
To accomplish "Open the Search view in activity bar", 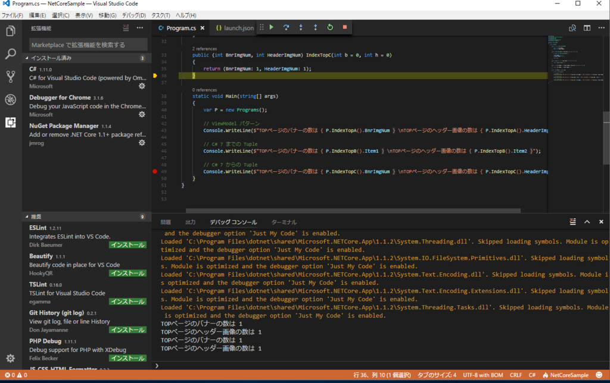I will pos(11,54).
